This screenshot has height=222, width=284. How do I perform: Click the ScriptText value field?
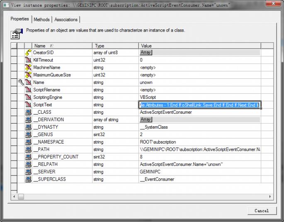pyautogui.click(x=199, y=105)
